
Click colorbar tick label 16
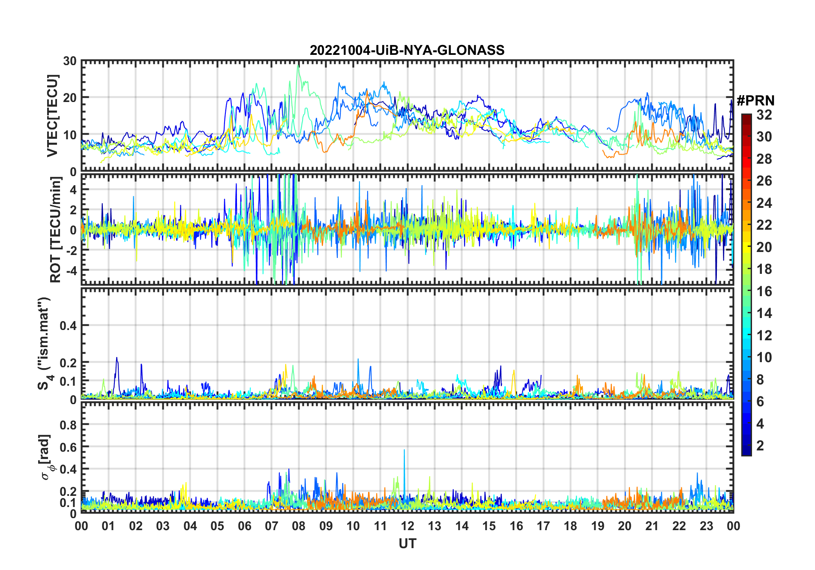tap(764, 291)
